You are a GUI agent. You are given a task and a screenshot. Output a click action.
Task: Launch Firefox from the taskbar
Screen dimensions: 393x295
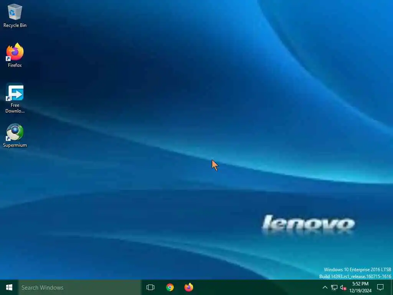(x=189, y=287)
